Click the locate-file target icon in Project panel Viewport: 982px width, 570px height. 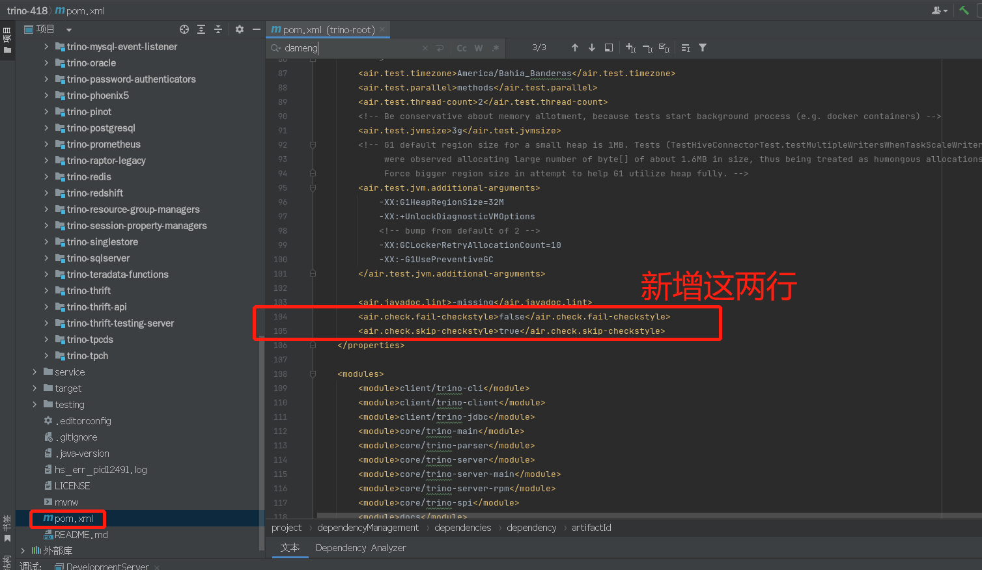point(184,29)
